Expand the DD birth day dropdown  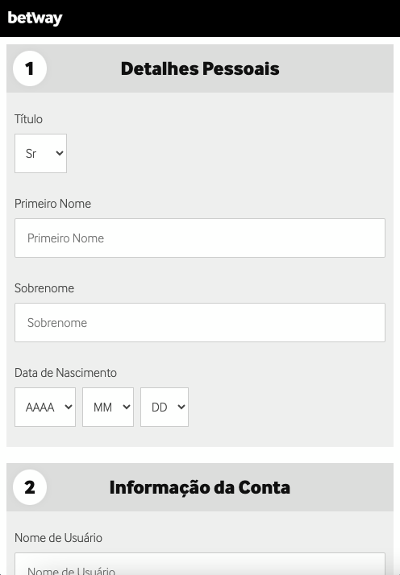(x=165, y=407)
